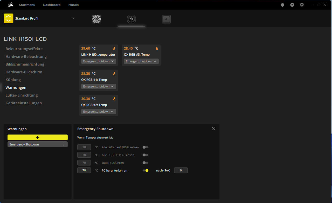Screen dimensions: 332x203
Task: Click the Corsair sails logo icon
Action: tap(11, 5)
